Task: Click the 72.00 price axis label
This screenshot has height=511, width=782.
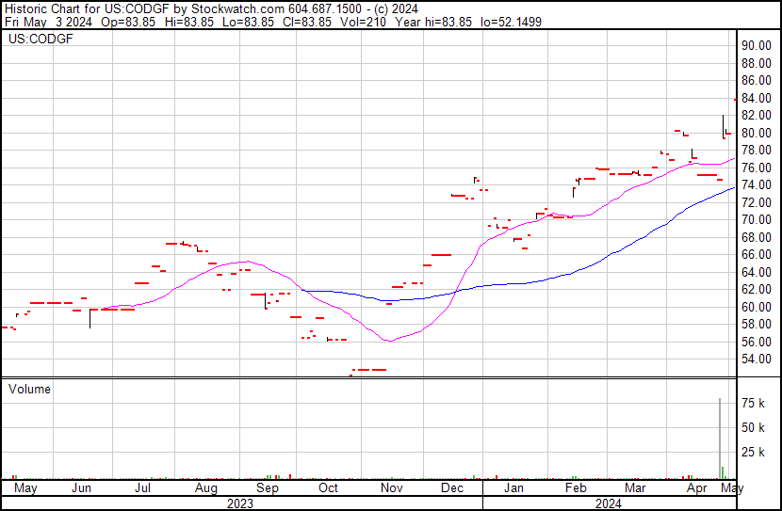Action: tap(756, 202)
